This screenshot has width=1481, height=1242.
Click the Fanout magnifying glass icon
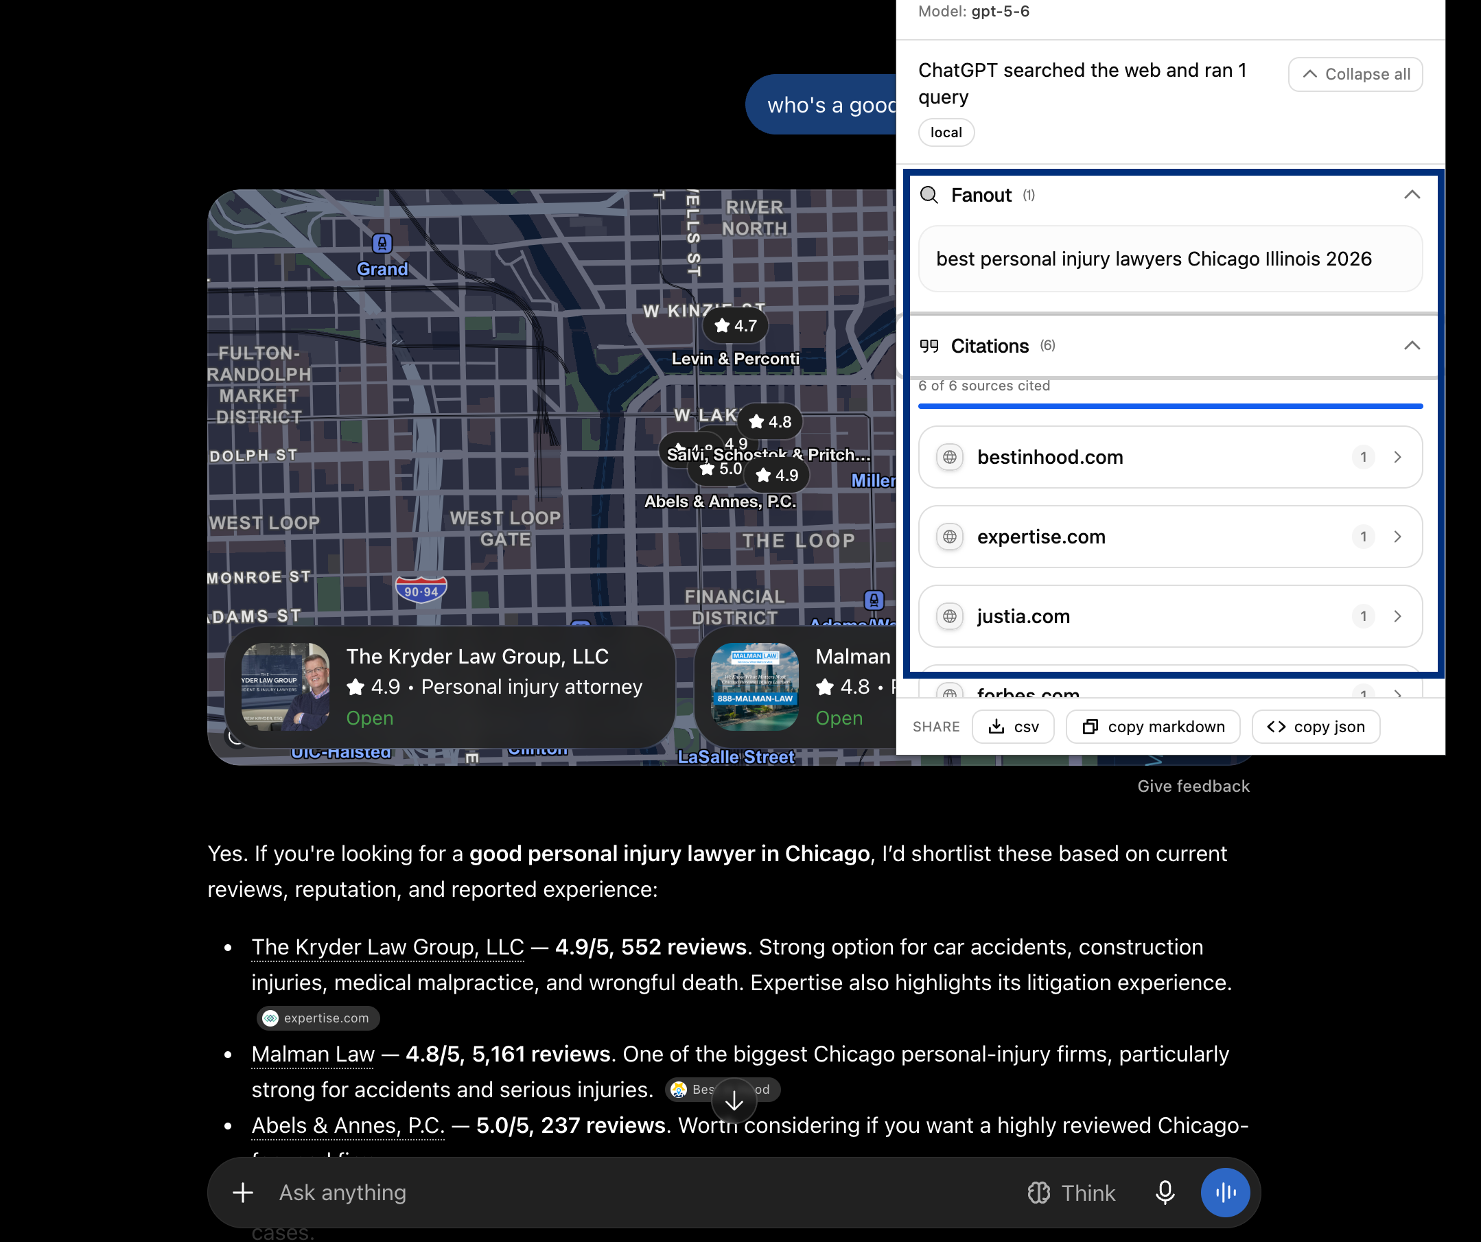929,195
